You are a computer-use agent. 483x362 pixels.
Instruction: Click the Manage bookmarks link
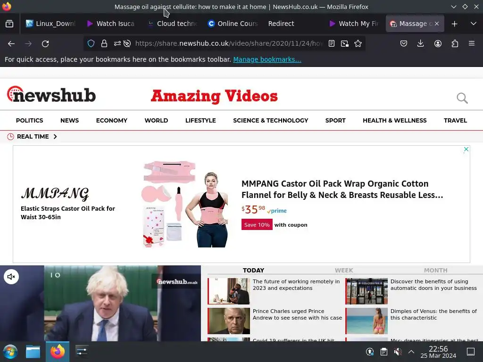(x=267, y=59)
